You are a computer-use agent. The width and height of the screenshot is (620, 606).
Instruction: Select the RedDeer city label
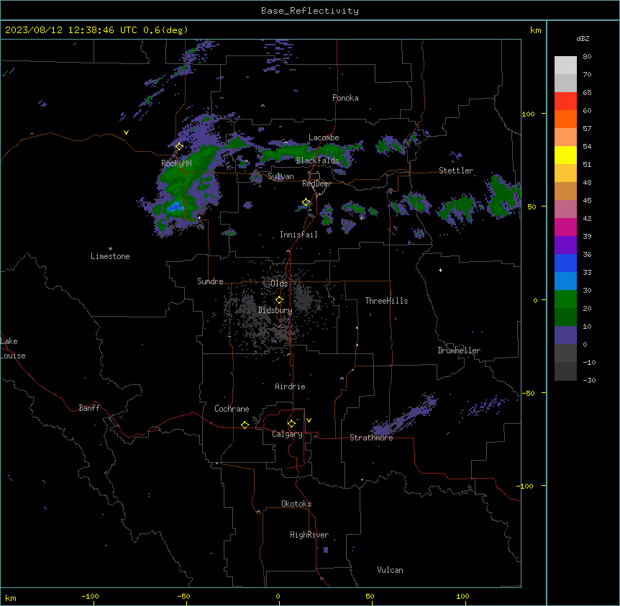(316, 184)
